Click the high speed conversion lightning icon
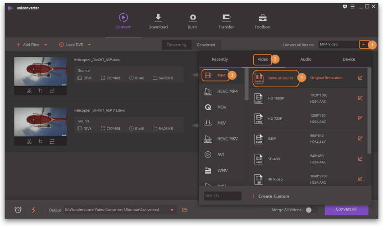Image resolution: width=383 pixels, height=226 pixels. (x=33, y=210)
